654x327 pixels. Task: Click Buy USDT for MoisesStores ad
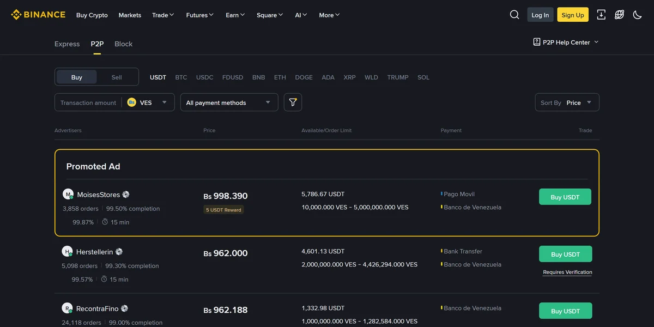565,197
